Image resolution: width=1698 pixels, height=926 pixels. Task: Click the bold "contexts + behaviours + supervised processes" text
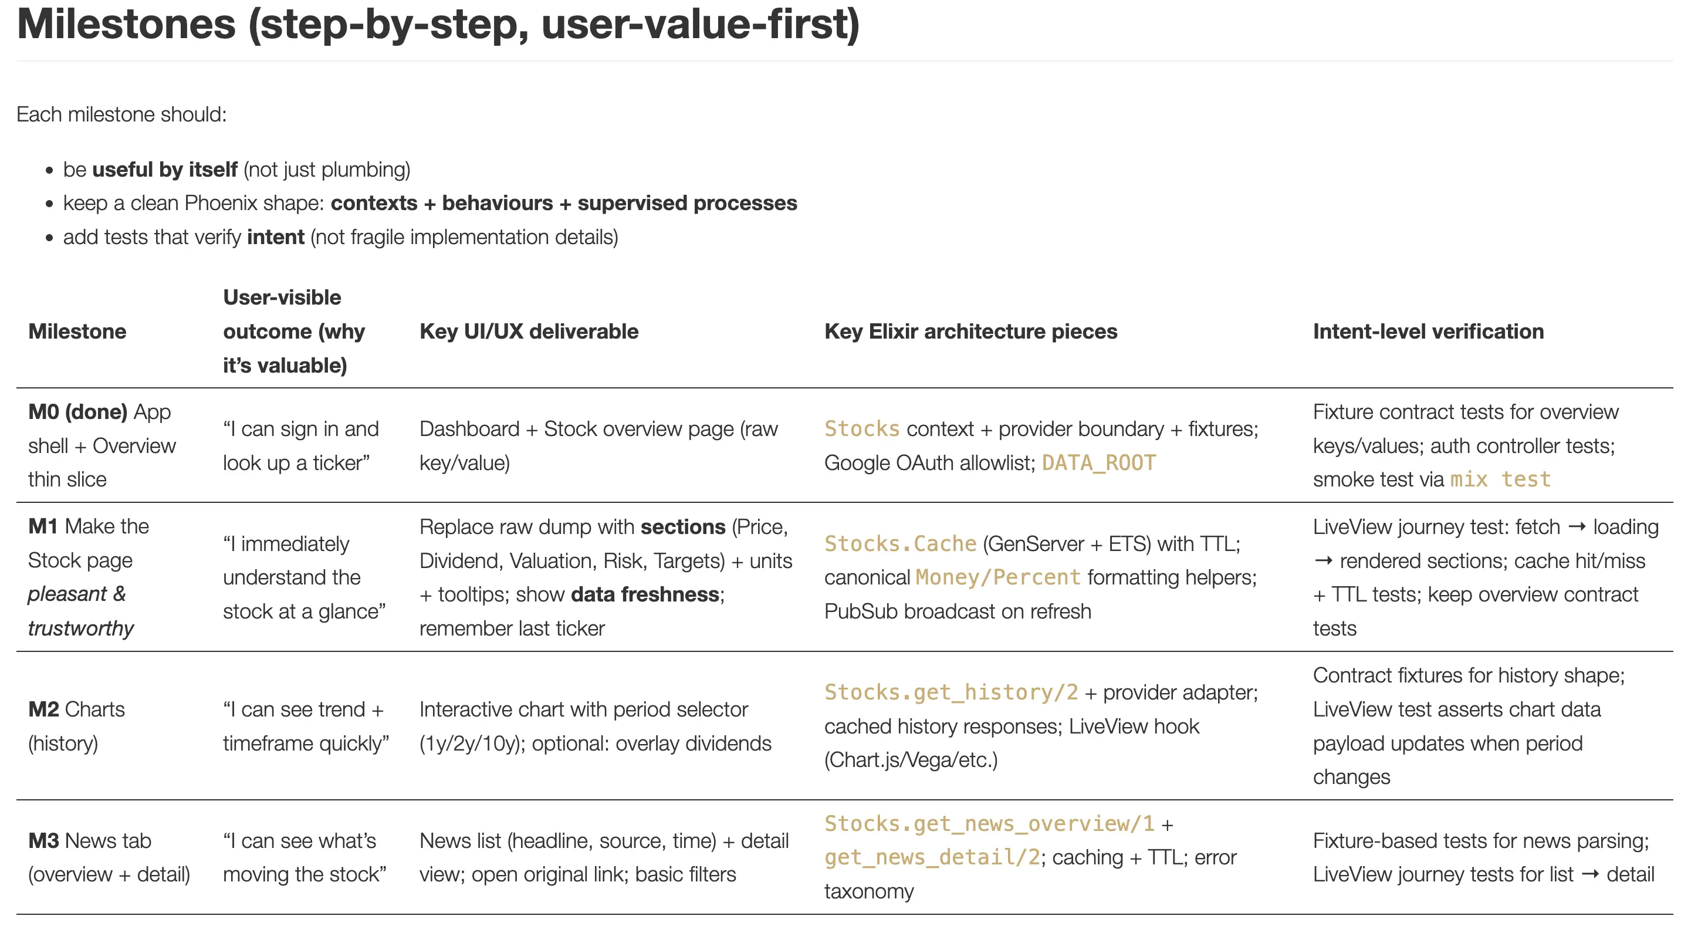click(564, 203)
